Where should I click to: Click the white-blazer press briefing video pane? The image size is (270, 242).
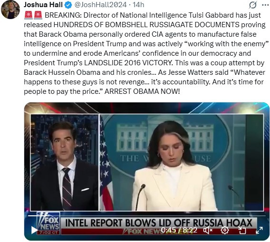(x=182, y=162)
